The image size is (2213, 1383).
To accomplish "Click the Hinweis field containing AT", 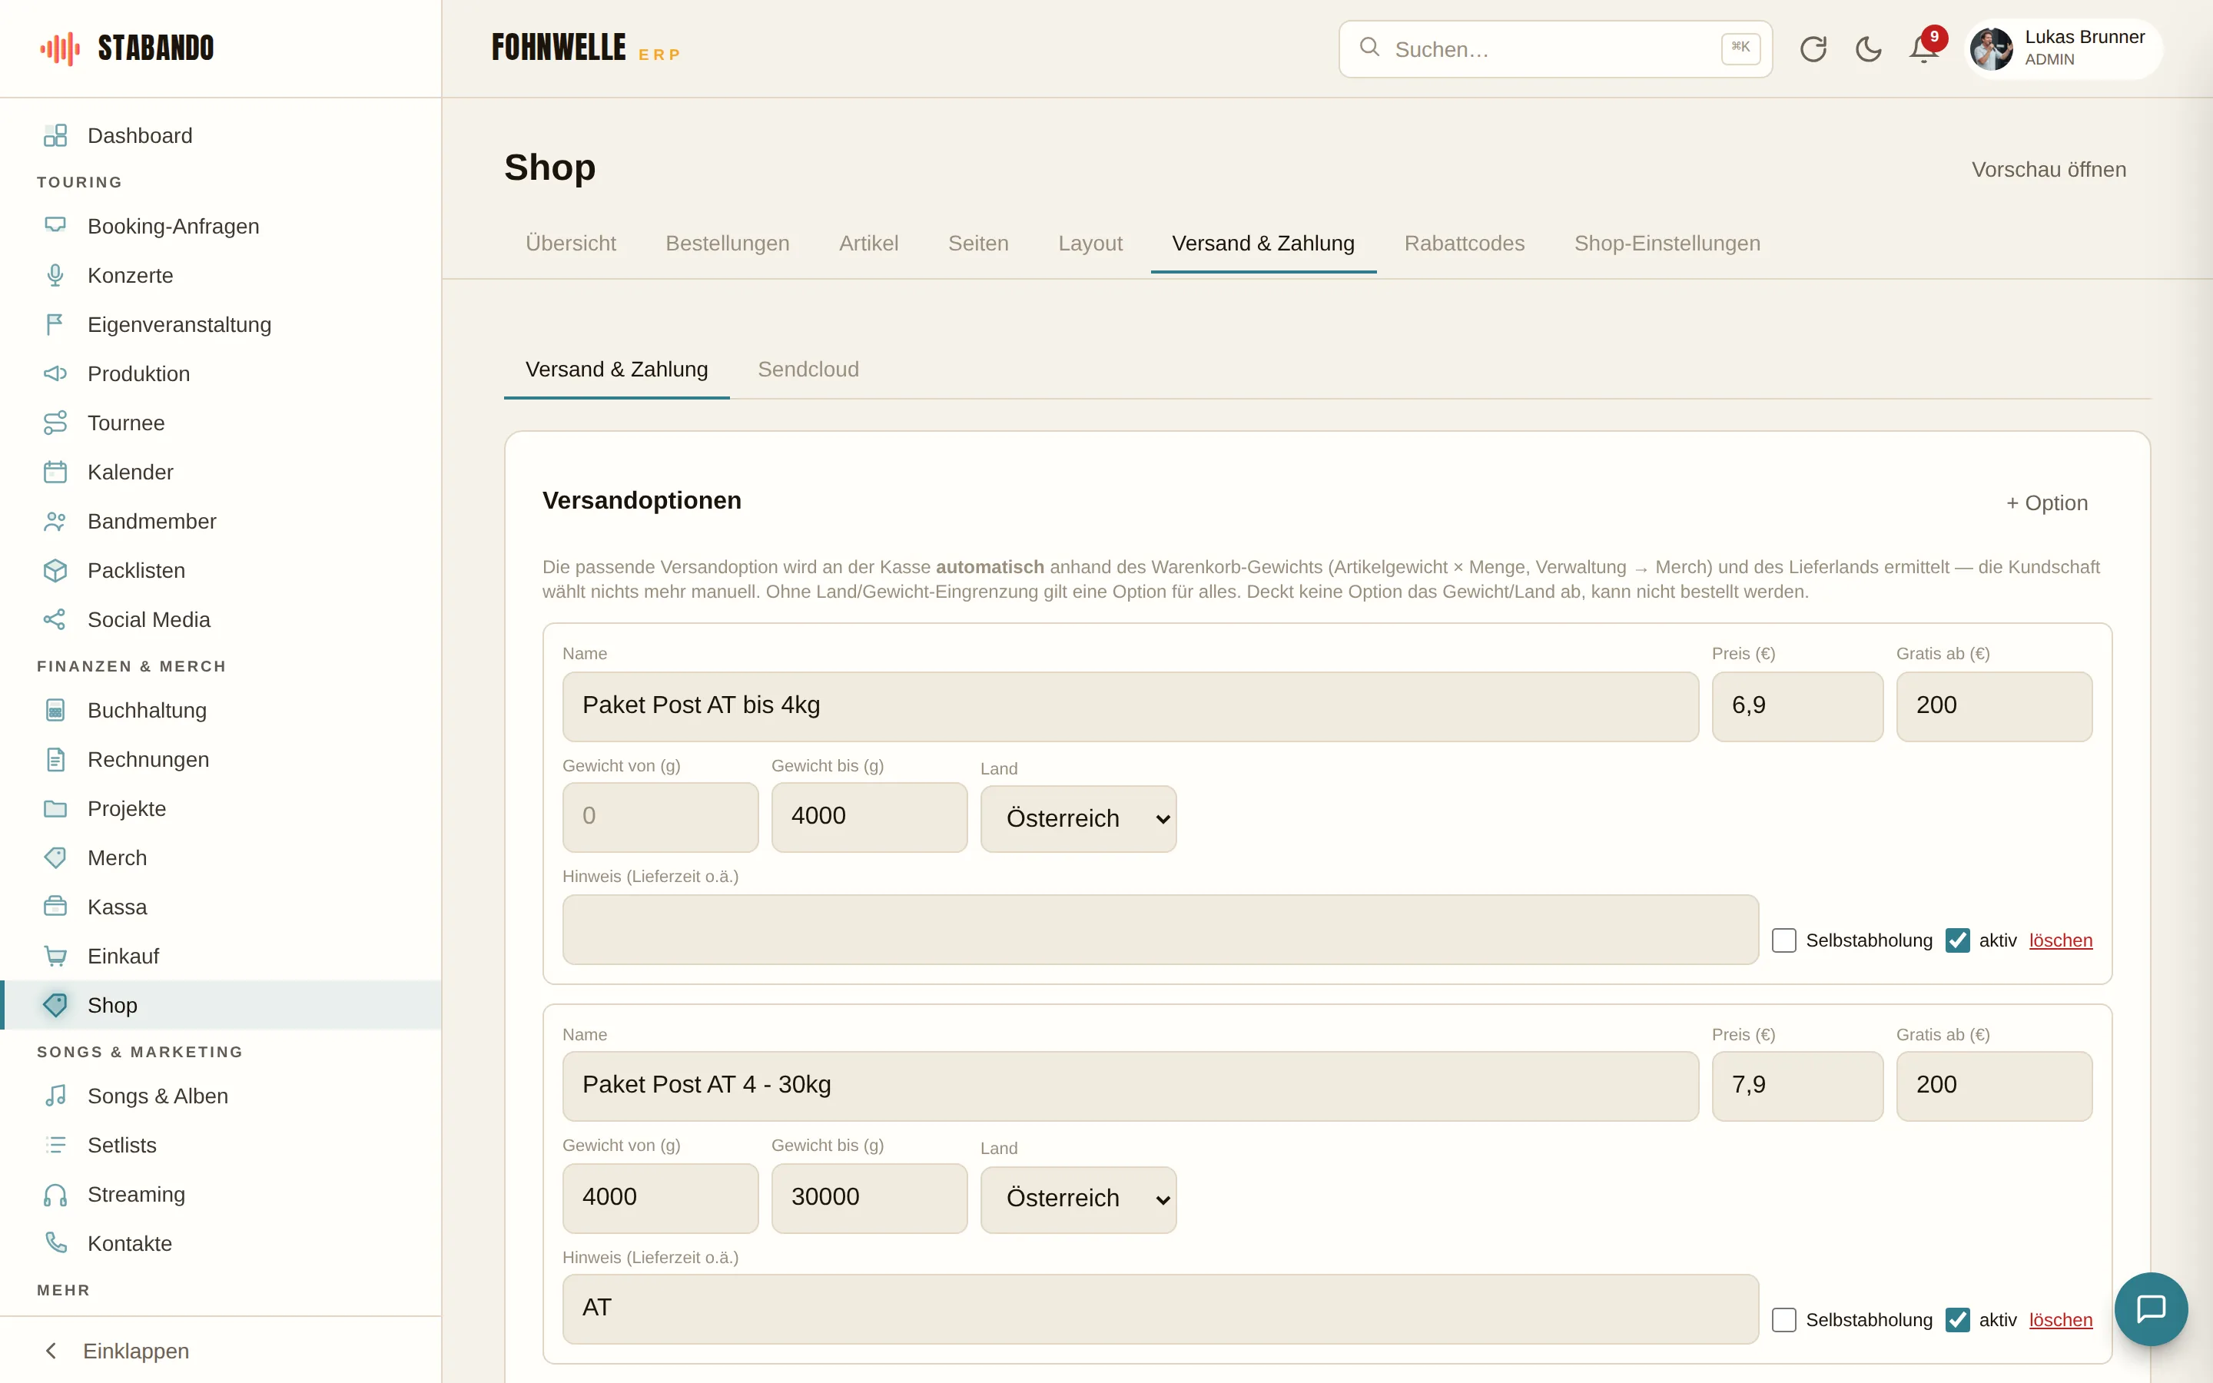I will point(1160,1309).
